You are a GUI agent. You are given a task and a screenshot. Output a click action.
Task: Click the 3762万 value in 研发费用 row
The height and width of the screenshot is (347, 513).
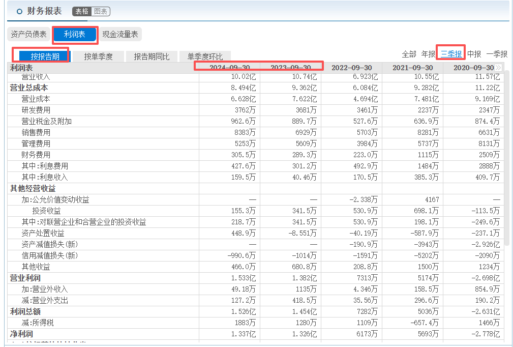[x=245, y=110]
